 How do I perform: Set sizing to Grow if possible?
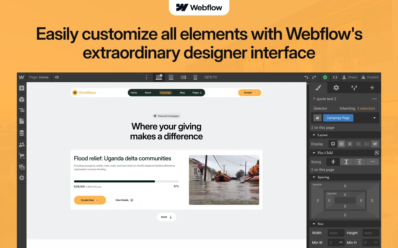pos(346,162)
